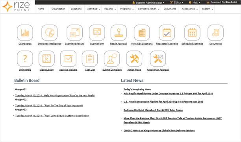This screenshot has width=241, height=142.
Task: Click the Requested Activities text link
Action: (167, 44)
